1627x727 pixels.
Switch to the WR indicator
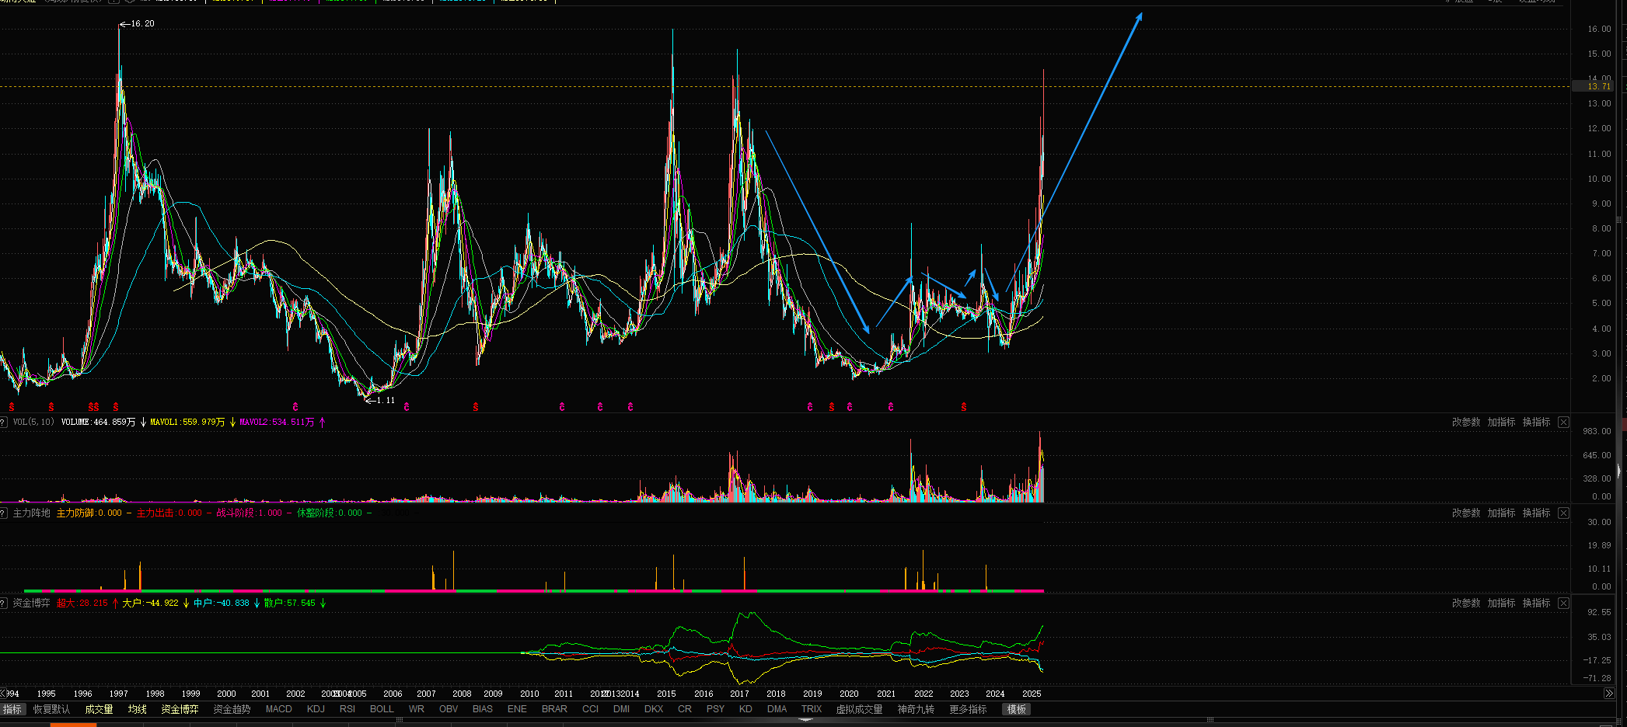417,709
